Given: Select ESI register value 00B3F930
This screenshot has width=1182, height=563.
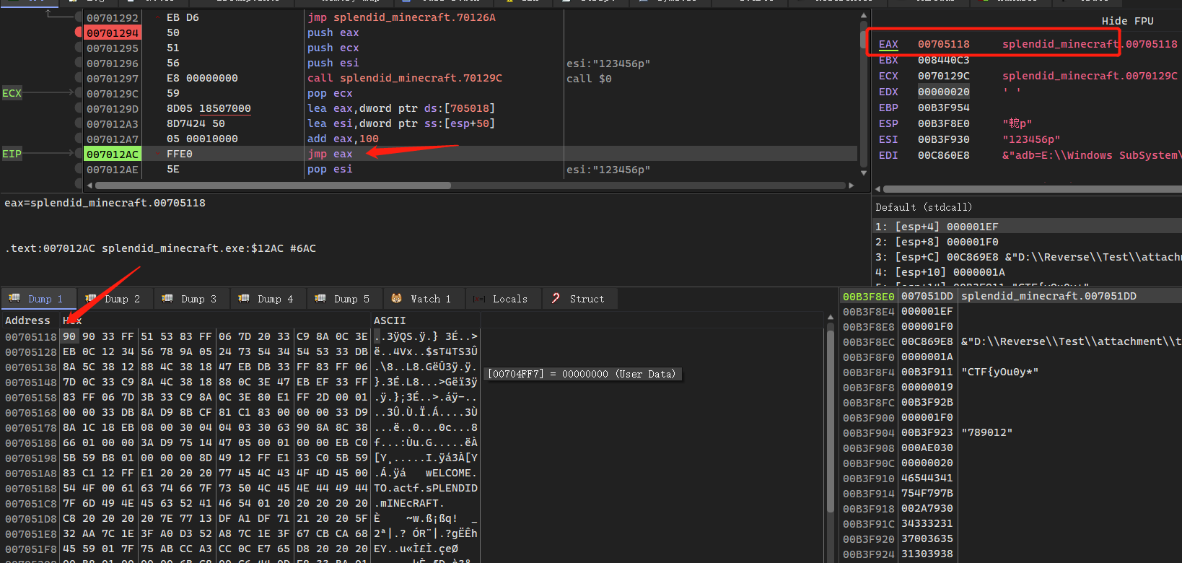Looking at the screenshot, I should [x=943, y=139].
